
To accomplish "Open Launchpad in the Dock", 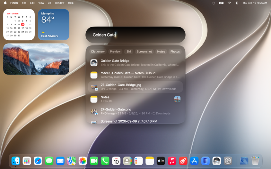I will pos(27,161).
